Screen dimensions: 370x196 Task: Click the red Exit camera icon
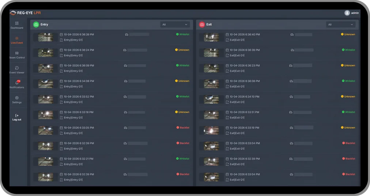pos(202,24)
